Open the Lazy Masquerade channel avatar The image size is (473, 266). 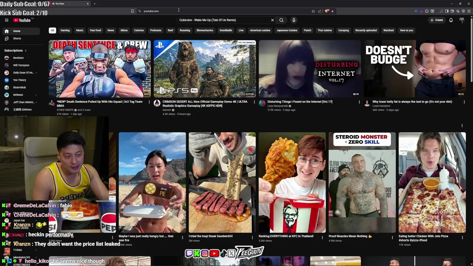pos(262,103)
